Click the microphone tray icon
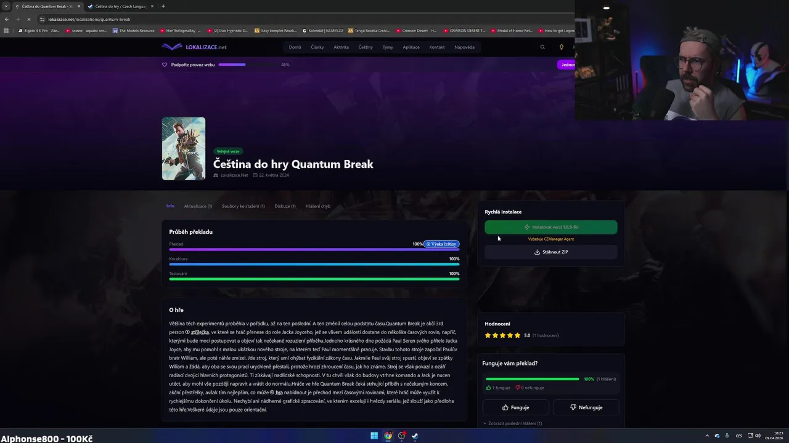The width and height of the screenshot is (789, 443). click(727, 436)
